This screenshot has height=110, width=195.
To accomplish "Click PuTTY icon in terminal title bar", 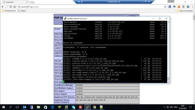I will 65,18.
